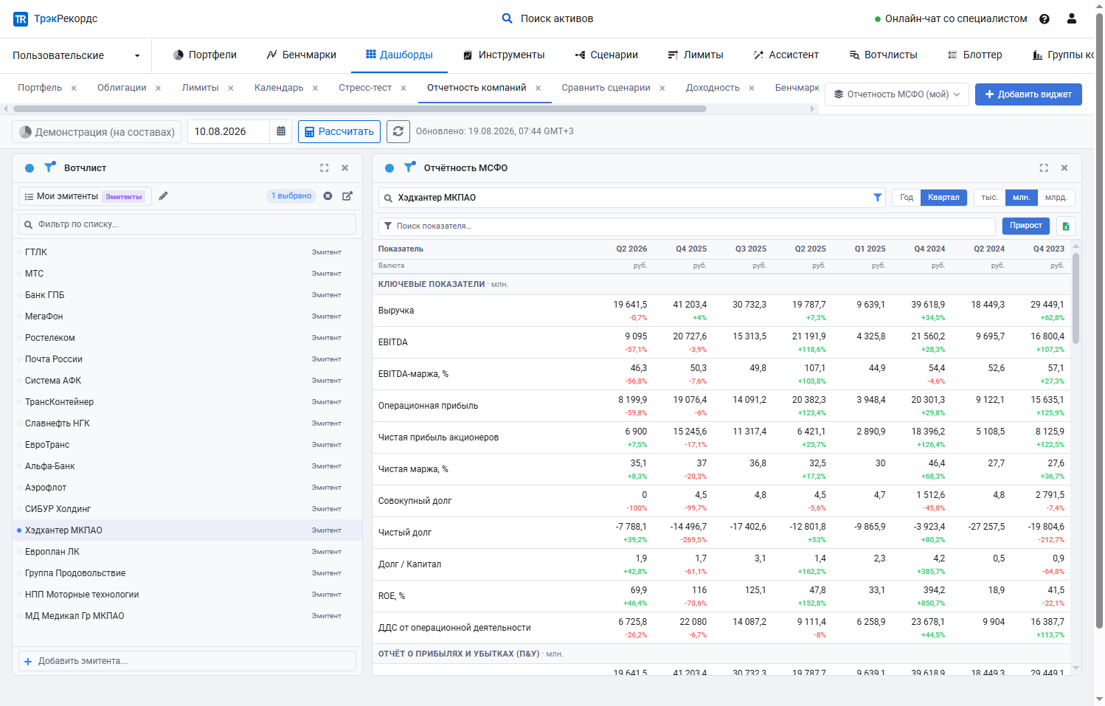The image size is (1105, 706).
Task: Close the Календарь tab
Action: (315, 89)
